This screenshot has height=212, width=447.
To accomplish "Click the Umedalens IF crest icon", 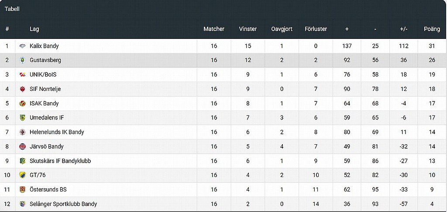I will tap(22, 118).
